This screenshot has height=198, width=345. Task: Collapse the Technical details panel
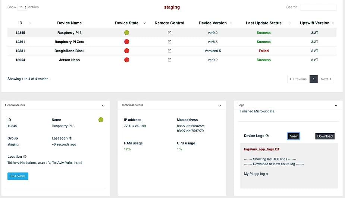220,106
